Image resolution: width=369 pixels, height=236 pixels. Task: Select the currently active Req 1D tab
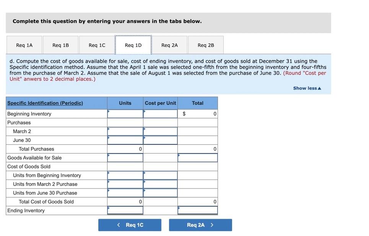point(133,45)
